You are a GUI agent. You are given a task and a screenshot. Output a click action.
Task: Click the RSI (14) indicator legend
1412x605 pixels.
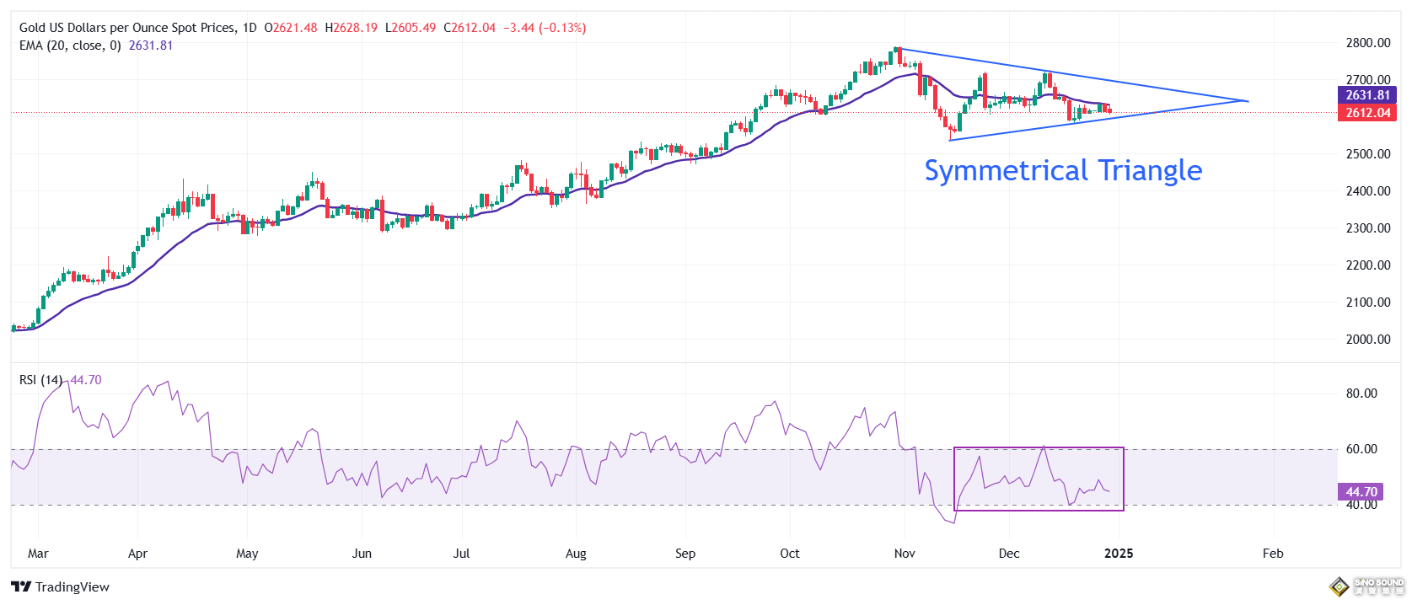click(x=40, y=380)
